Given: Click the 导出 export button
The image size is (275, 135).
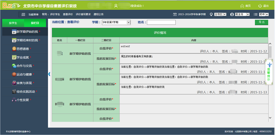Looking at the screenshot, I should click(262, 22).
